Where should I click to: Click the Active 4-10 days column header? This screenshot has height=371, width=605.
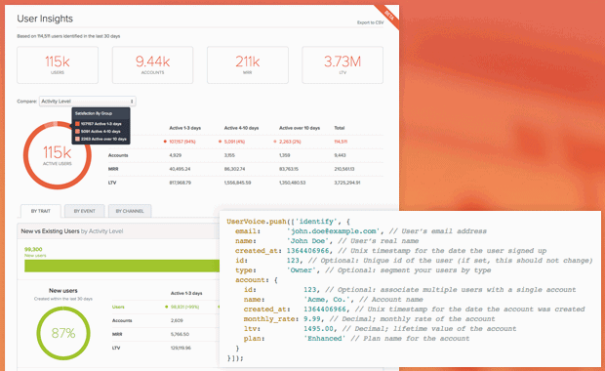[241, 128]
